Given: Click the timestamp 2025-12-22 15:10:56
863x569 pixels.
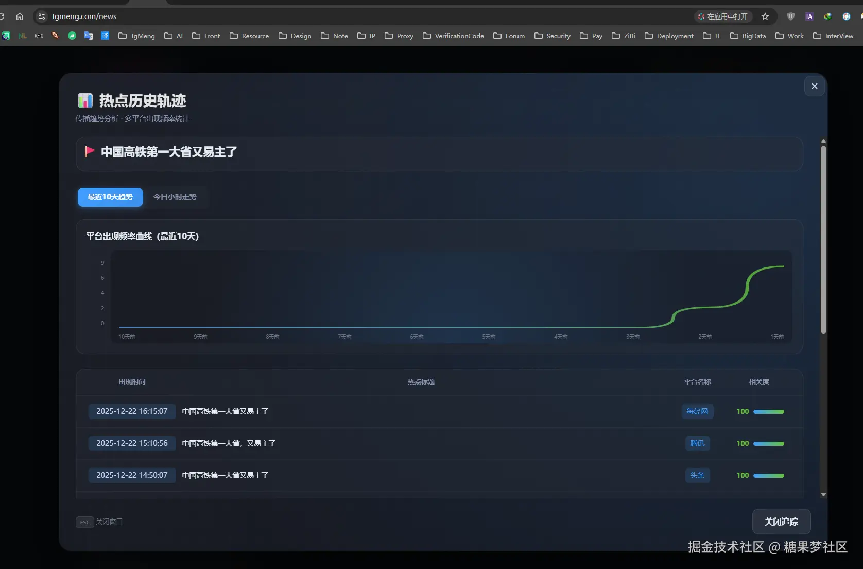Looking at the screenshot, I should pyautogui.click(x=132, y=443).
